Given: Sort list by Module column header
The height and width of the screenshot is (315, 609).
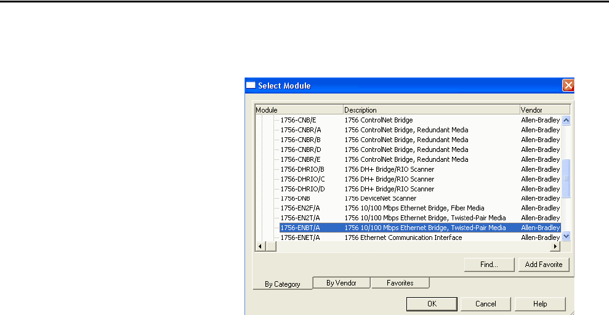Looking at the screenshot, I should 299,110.
